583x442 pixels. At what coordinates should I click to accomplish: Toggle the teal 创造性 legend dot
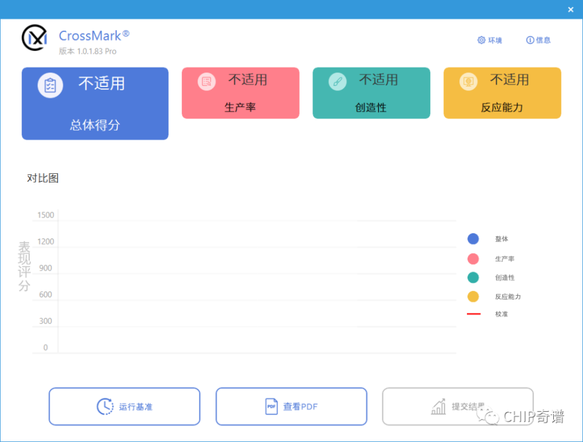tap(473, 278)
